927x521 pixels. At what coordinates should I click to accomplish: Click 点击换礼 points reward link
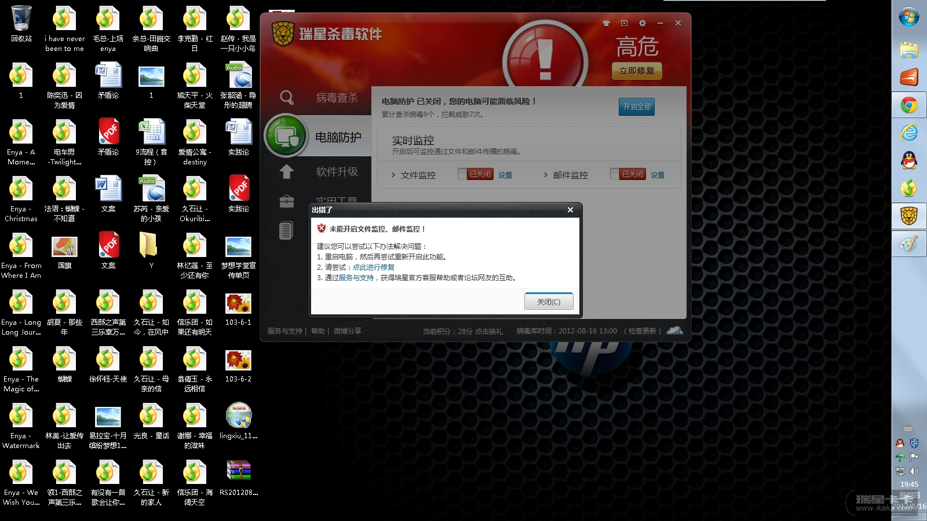tap(489, 332)
